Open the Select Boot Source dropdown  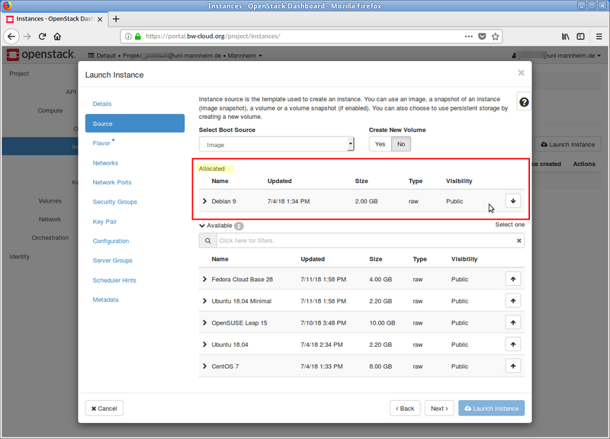point(276,143)
